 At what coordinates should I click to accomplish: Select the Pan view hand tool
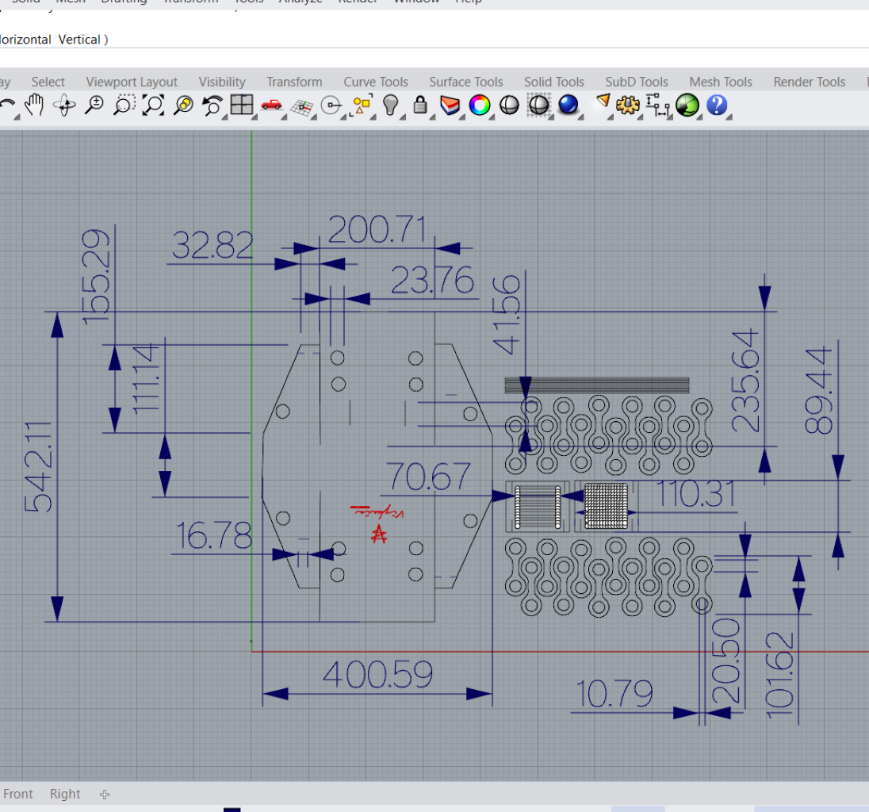click(34, 105)
